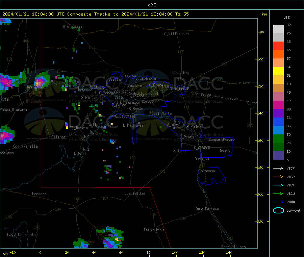Image resolution: width=304 pixels, height=257 pixels.
Task: Select the magenta 39 dBZ color swatch
Action: click(x=278, y=105)
